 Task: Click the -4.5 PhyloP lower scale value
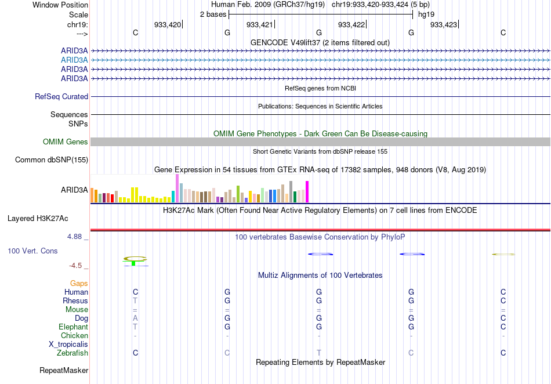(x=75, y=266)
